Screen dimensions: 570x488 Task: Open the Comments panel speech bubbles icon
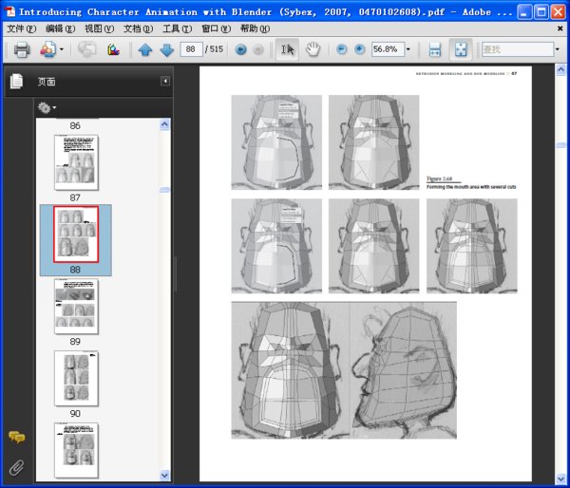17,438
